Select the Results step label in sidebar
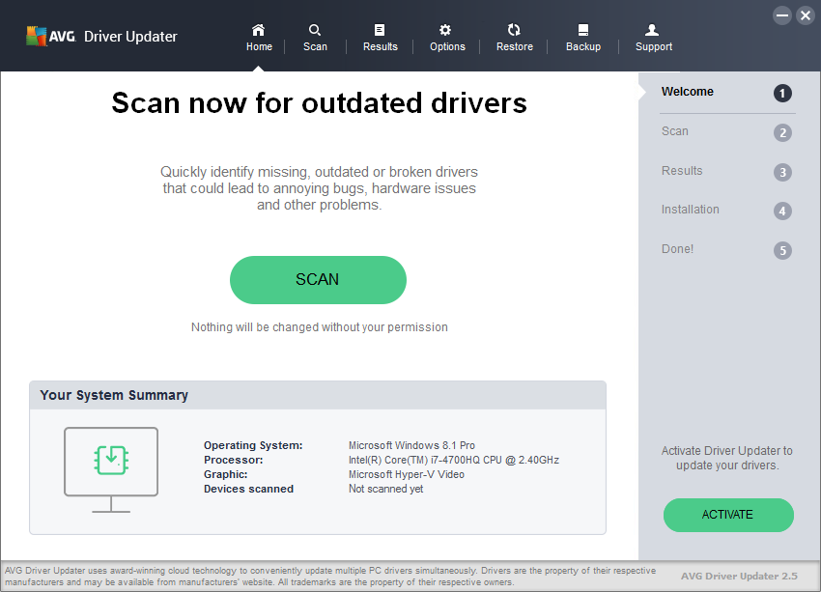Screen dimensions: 821x592 click(x=682, y=171)
